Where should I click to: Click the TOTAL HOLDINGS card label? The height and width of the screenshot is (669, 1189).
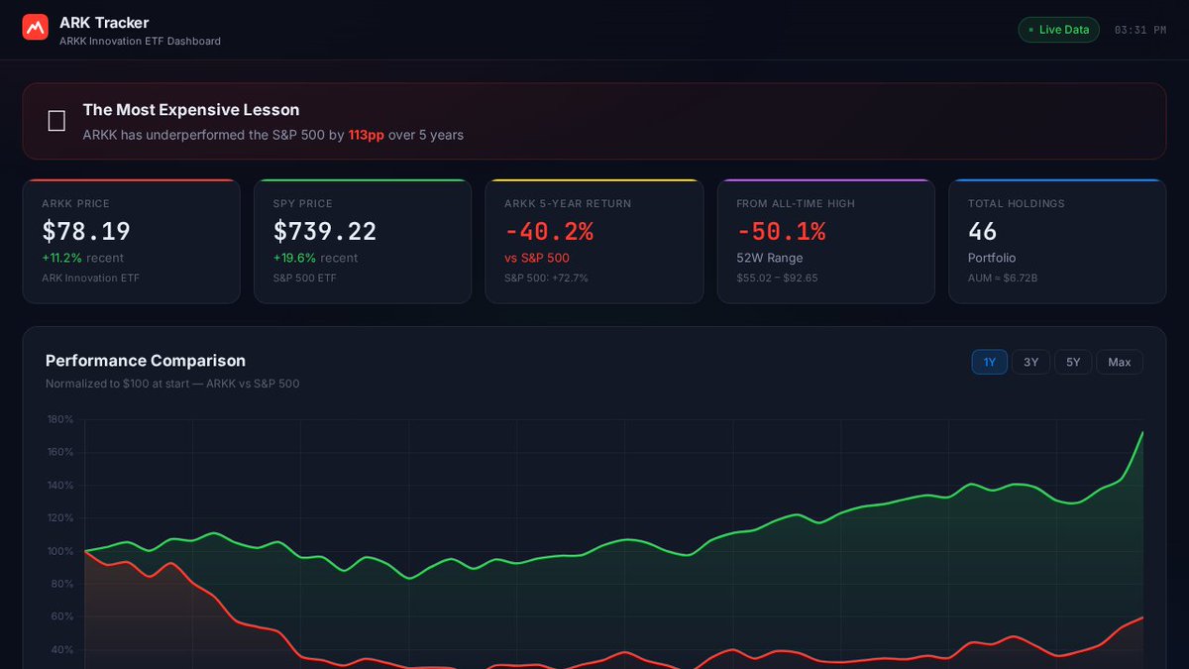click(x=1017, y=204)
